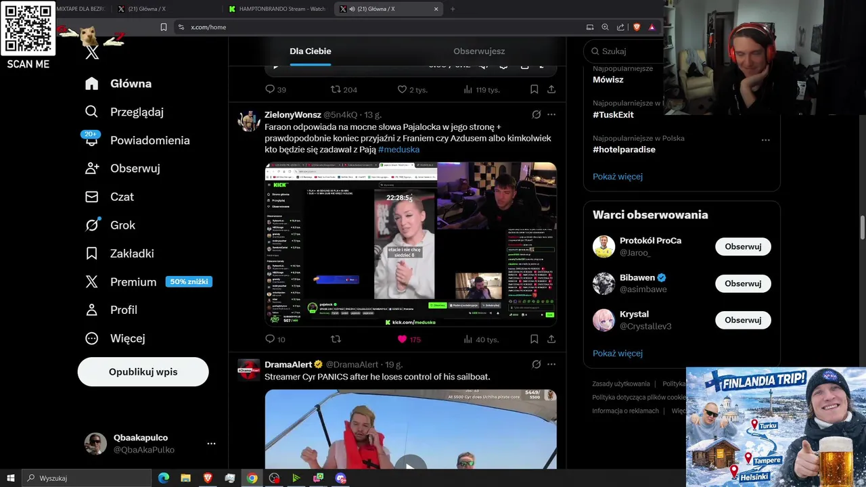Click Opublikuj wpis button
The height and width of the screenshot is (487, 866).
pyautogui.click(x=143, y=372)
